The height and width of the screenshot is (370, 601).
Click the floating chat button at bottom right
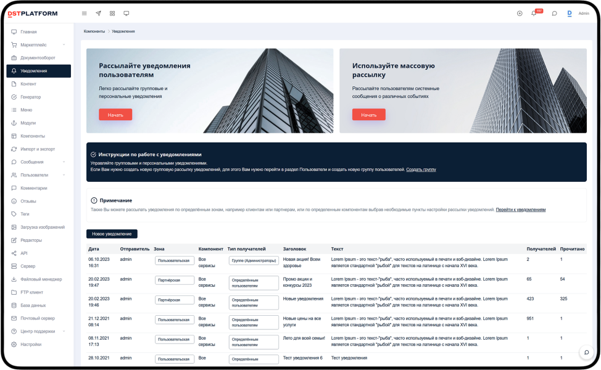pos(587,352)
